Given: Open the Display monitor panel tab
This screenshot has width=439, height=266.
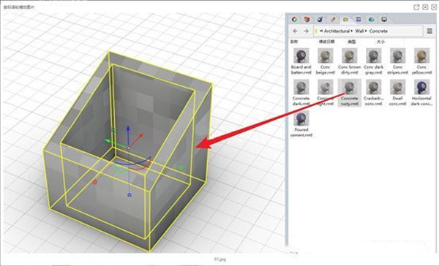Looking at the screenshot, I should click(x=384, y=19).
